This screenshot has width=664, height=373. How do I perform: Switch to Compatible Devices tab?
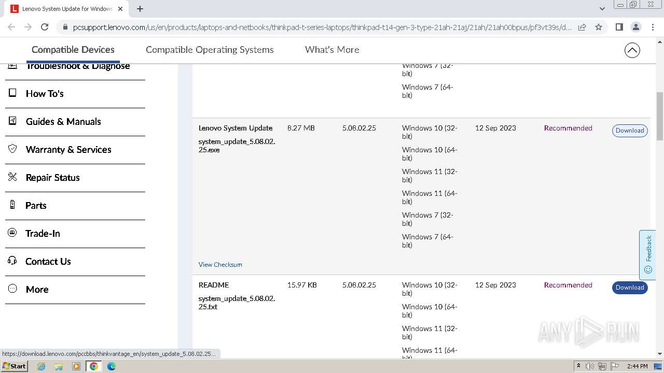point(73,50)
